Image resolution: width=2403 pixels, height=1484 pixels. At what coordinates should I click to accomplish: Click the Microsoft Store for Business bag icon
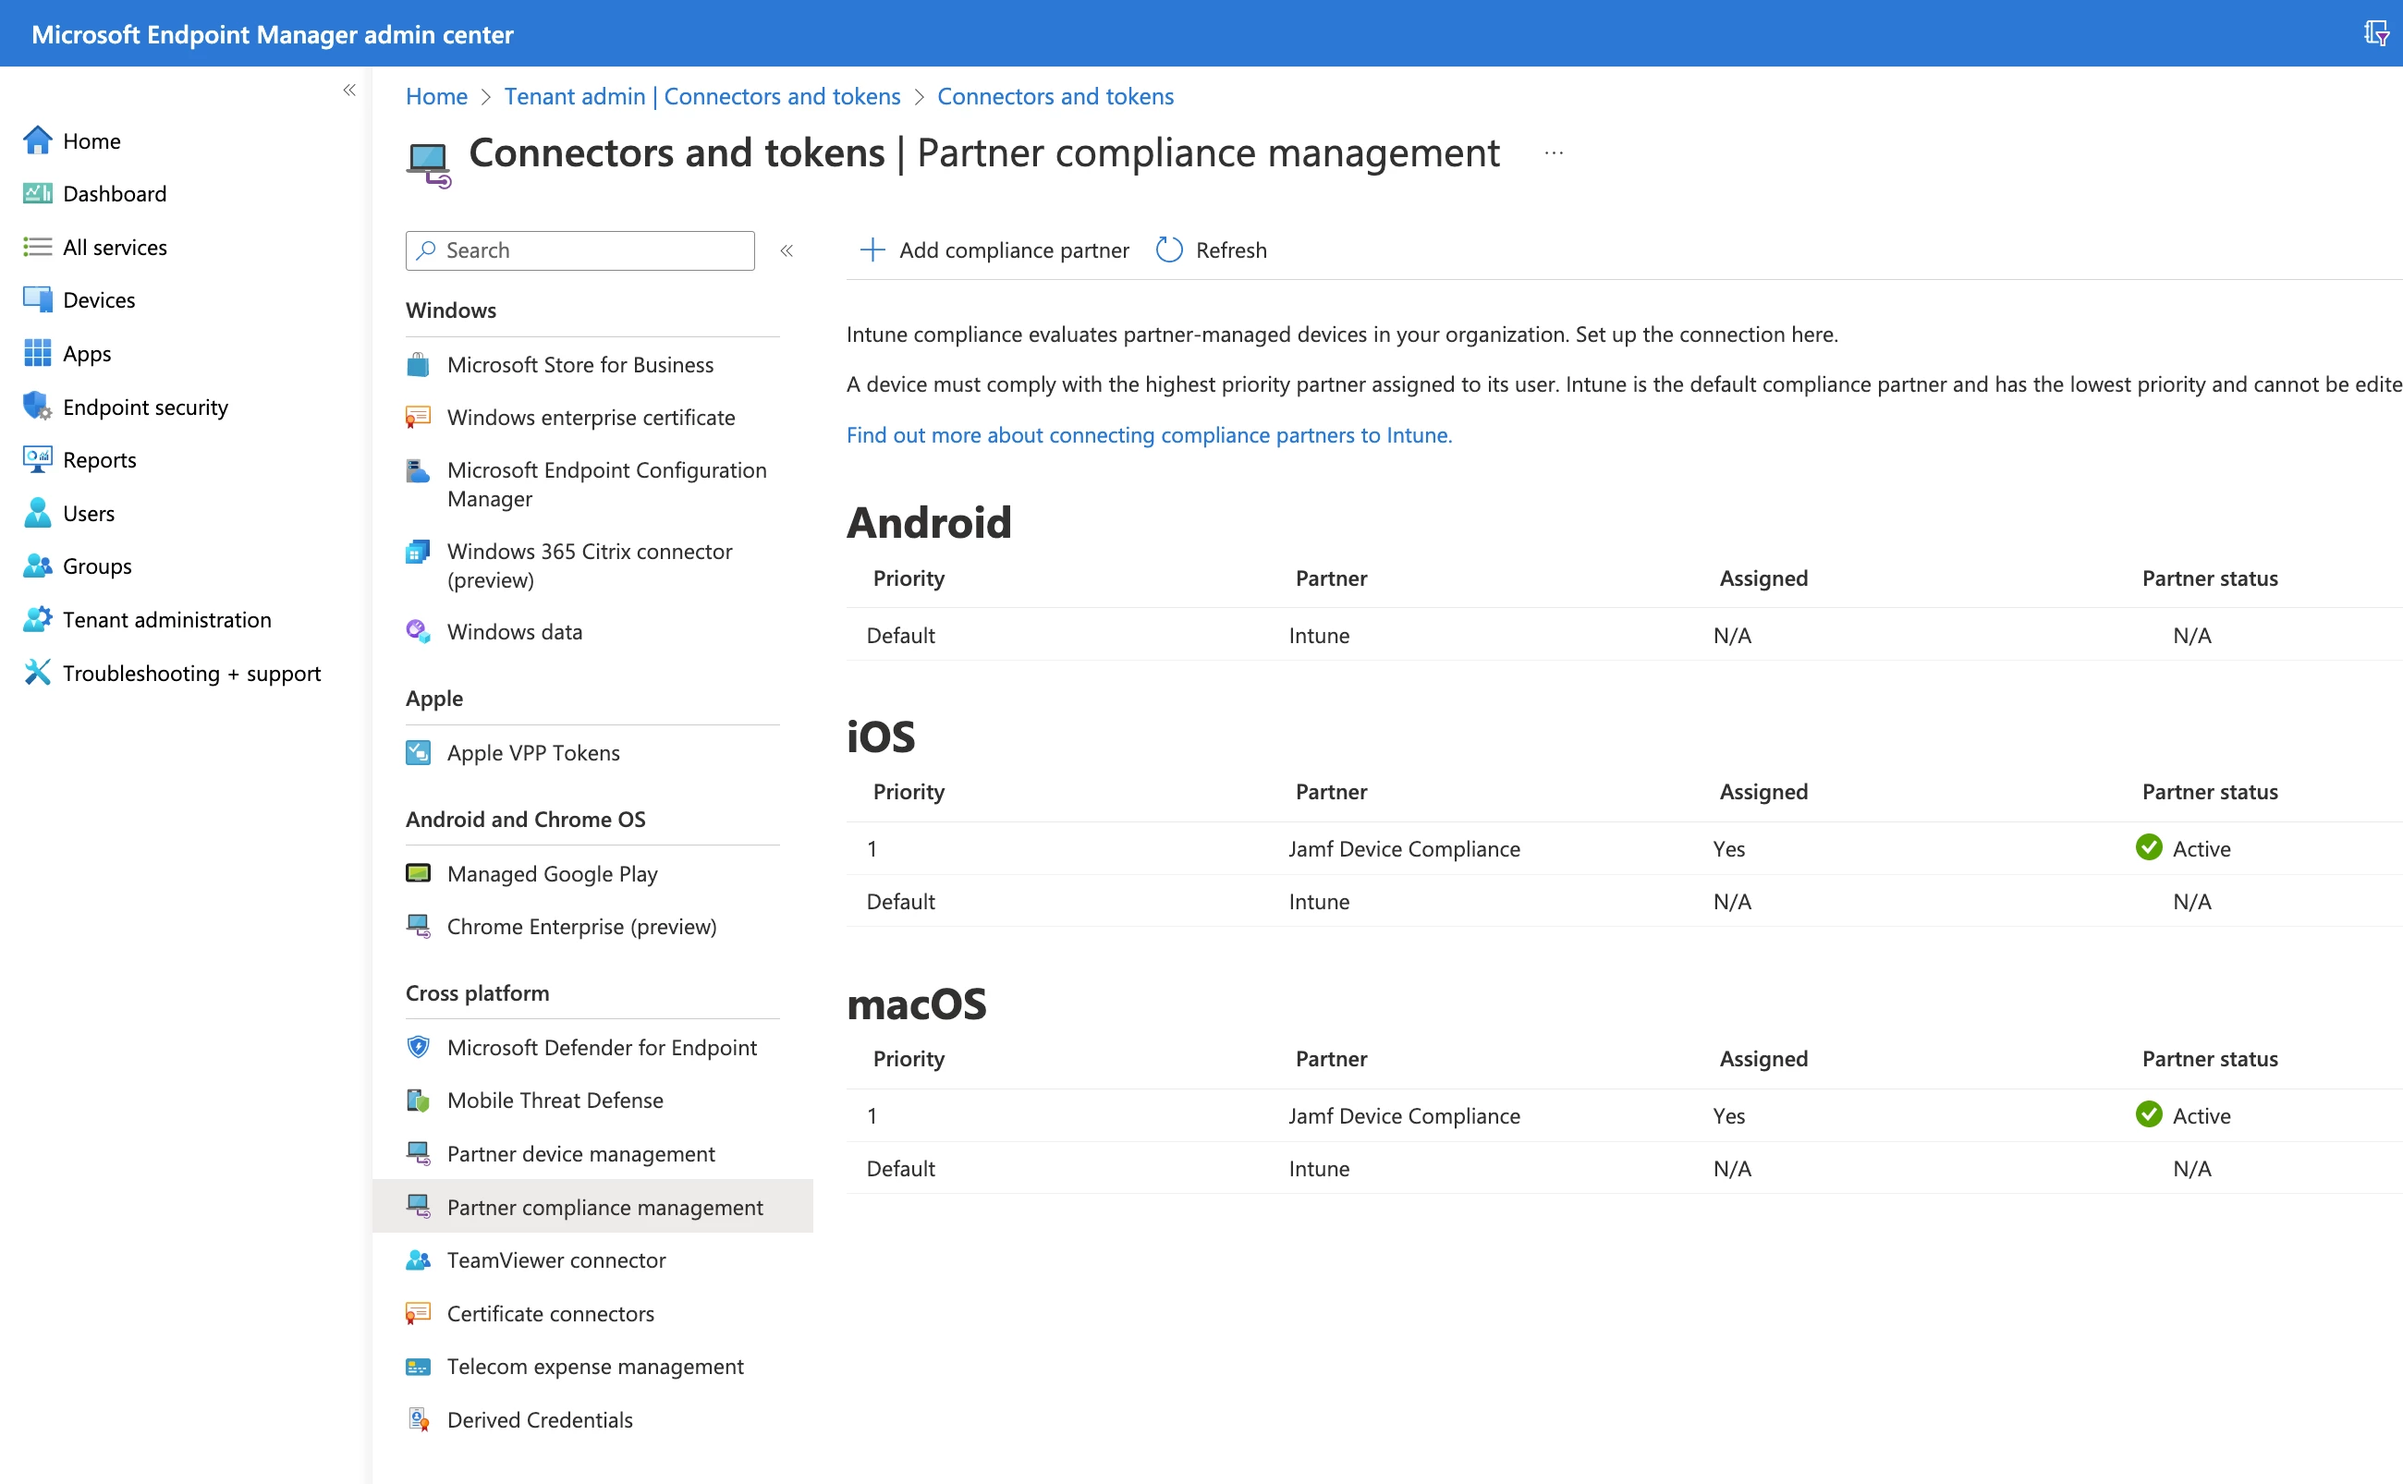pyautogui.click(x=418, y=365)
